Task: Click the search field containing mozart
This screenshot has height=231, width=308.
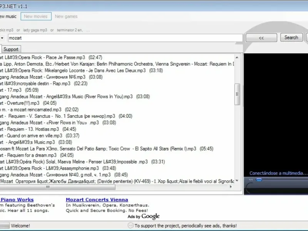Action: [126, 38]
